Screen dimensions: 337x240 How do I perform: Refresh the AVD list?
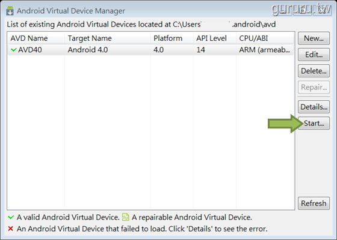pos(314,203)
